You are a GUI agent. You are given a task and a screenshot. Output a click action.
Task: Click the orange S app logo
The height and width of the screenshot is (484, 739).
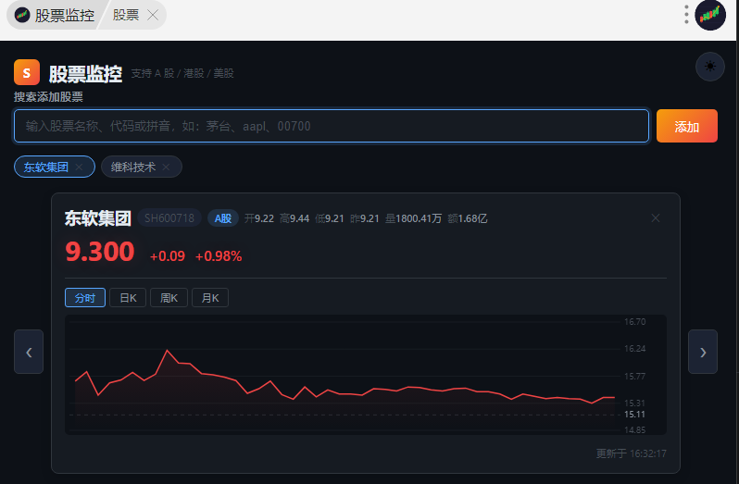tap(27, 72)
